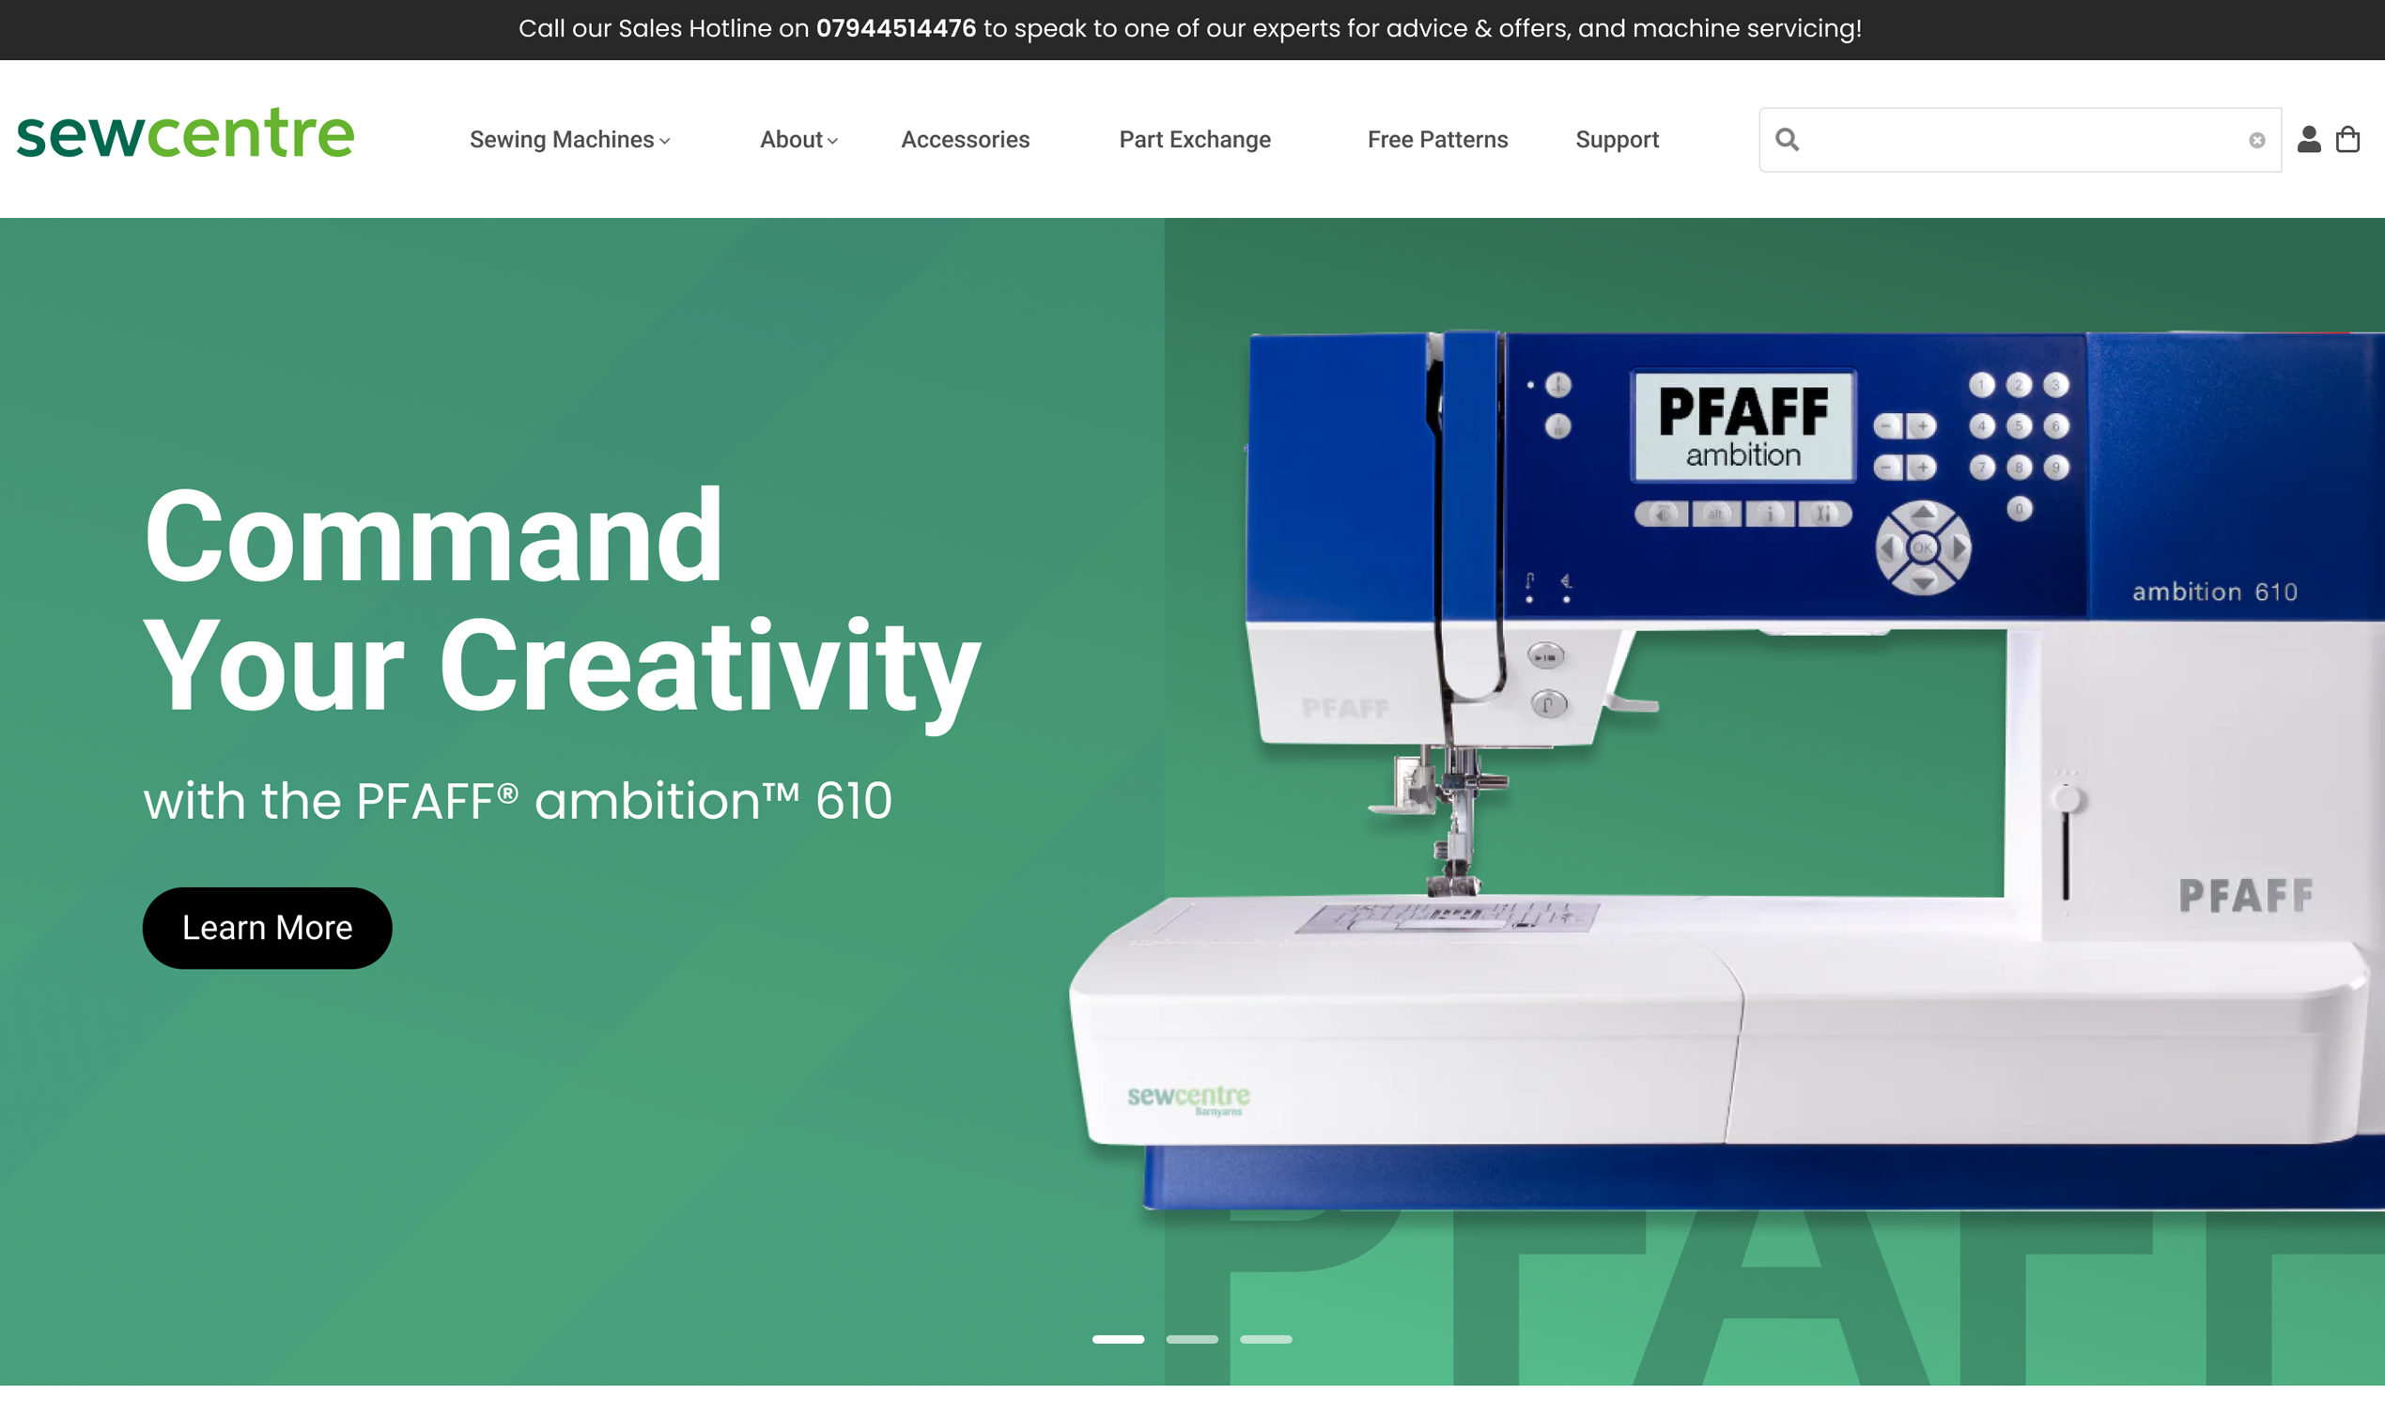Switch to the second carousel slide indicator
The width and height of the screenshot is (2385, 1416).
1191,1339
